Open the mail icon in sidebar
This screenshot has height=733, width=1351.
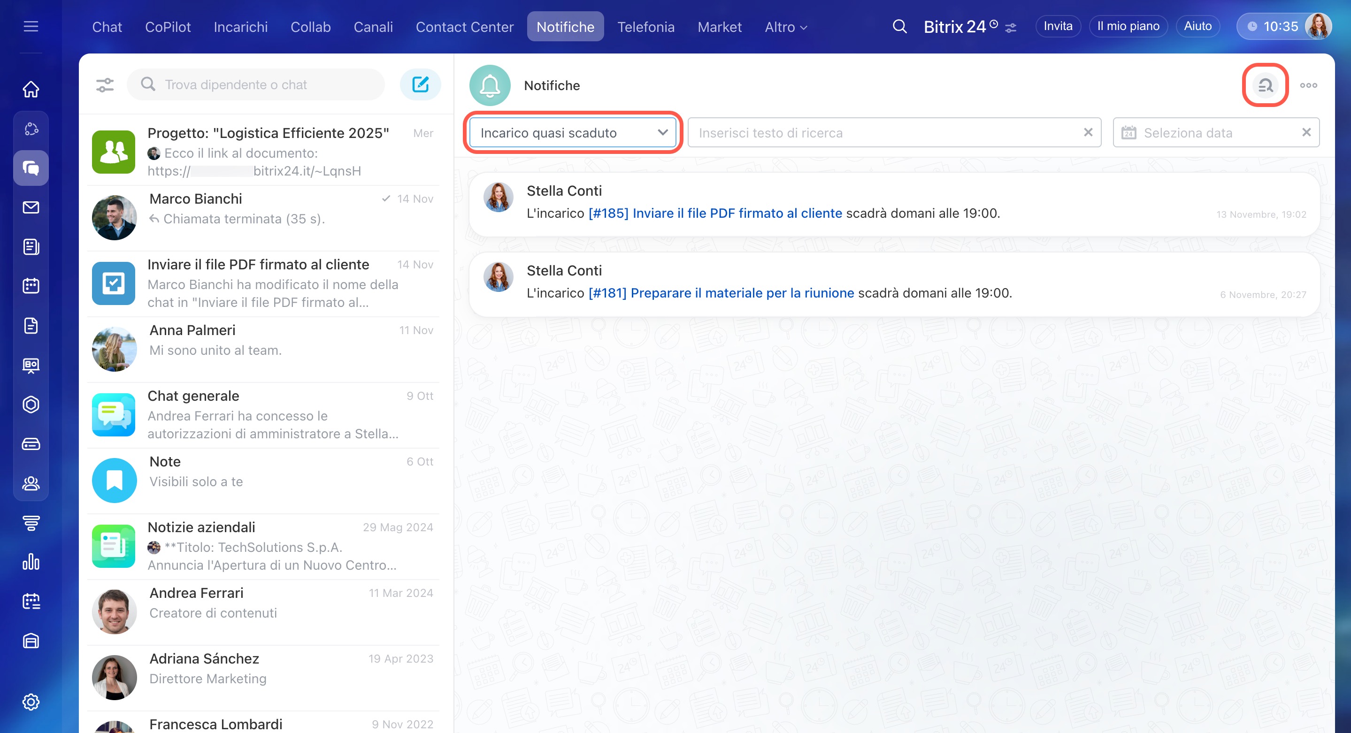[31, 207]
